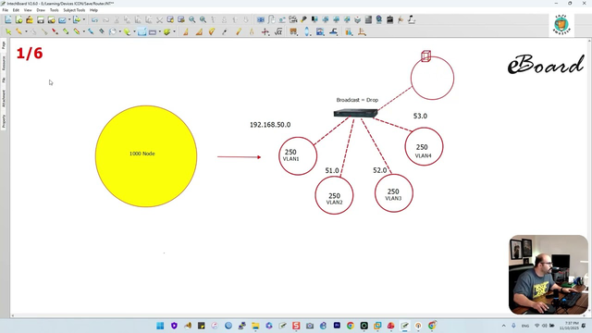Click the square root formula tool
The height and width of the screenshot is (333, 592).
278,32
